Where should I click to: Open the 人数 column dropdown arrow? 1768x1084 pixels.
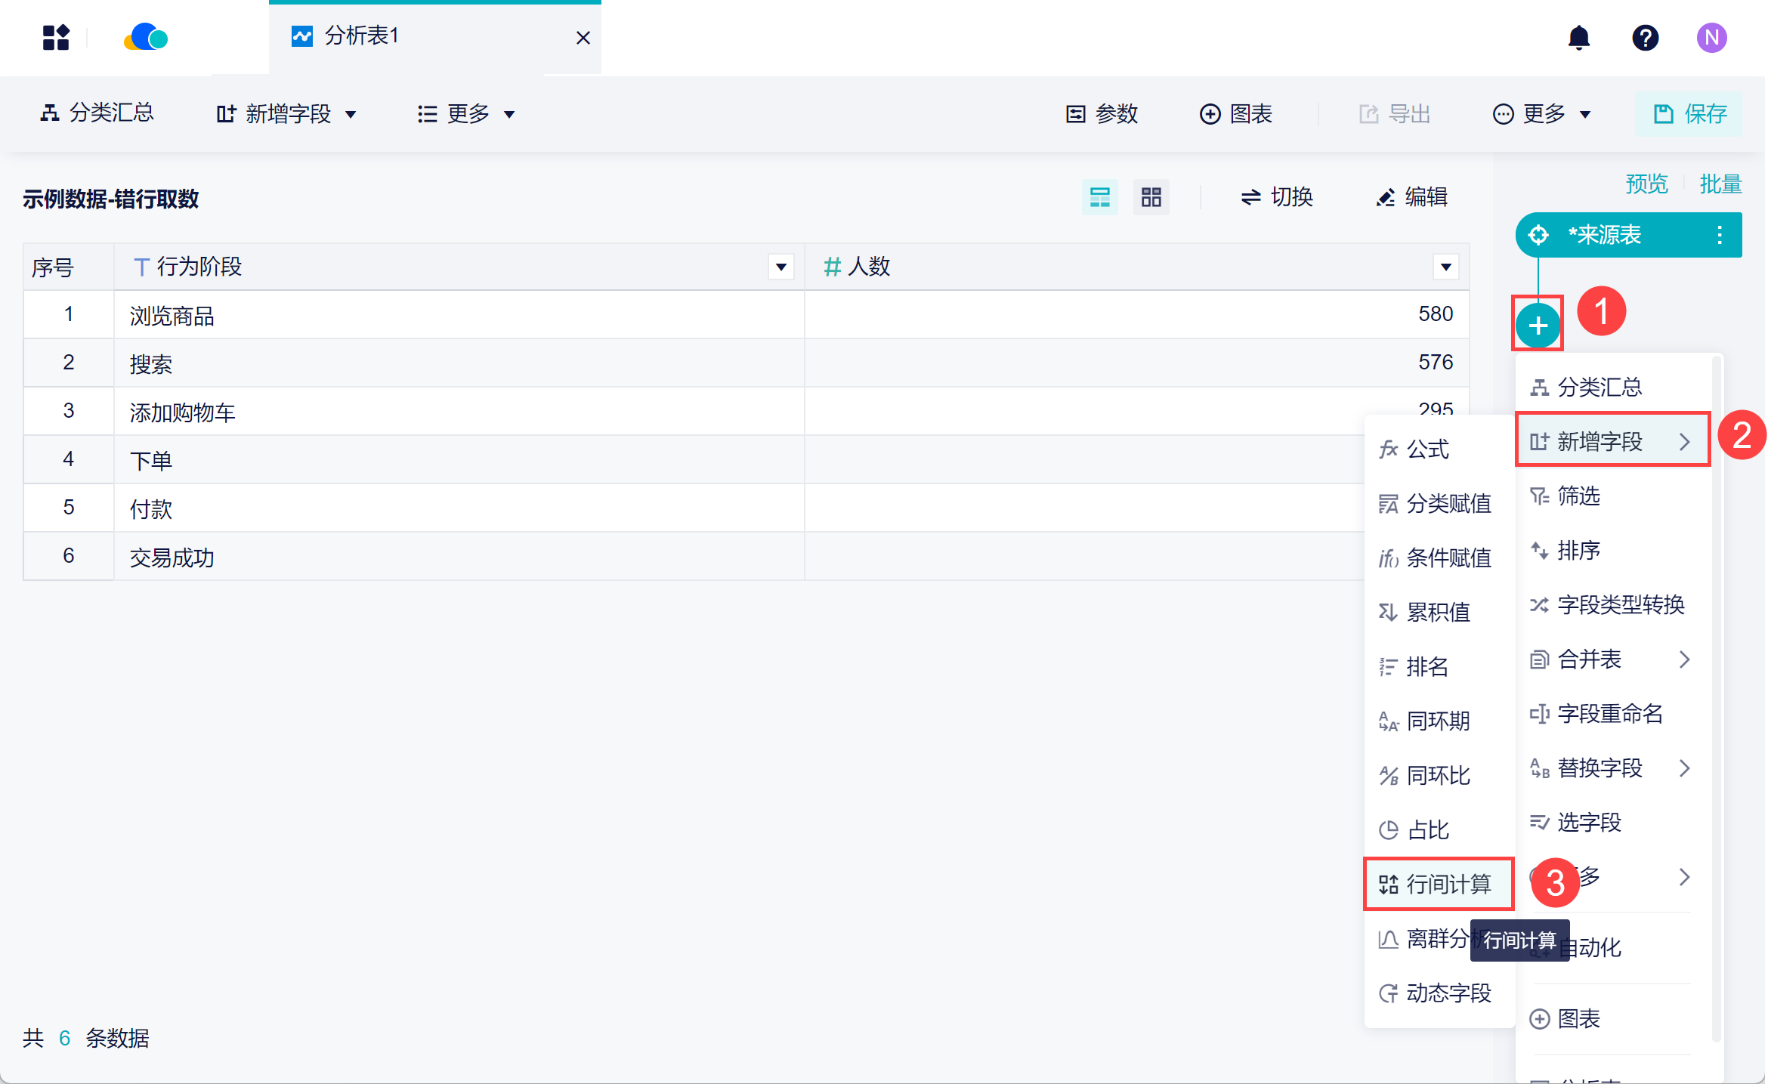click(x=1445, y=267)
